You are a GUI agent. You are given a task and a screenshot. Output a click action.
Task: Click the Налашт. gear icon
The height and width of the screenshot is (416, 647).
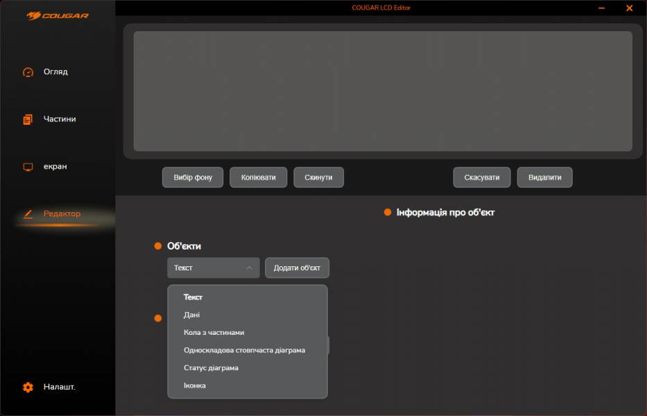point(28,388)
